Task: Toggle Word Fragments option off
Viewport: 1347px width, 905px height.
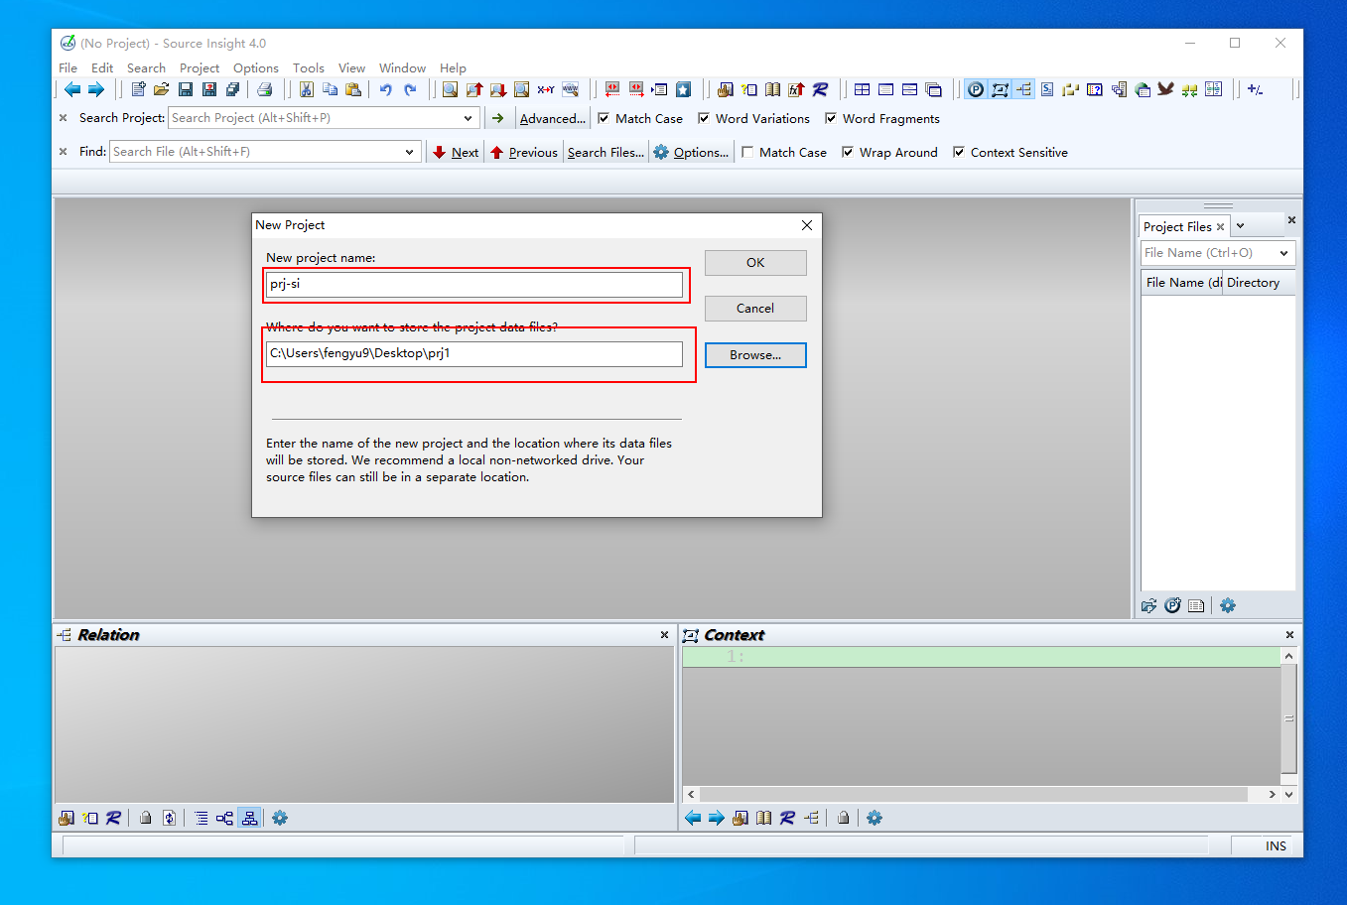Action: [831, 118]
